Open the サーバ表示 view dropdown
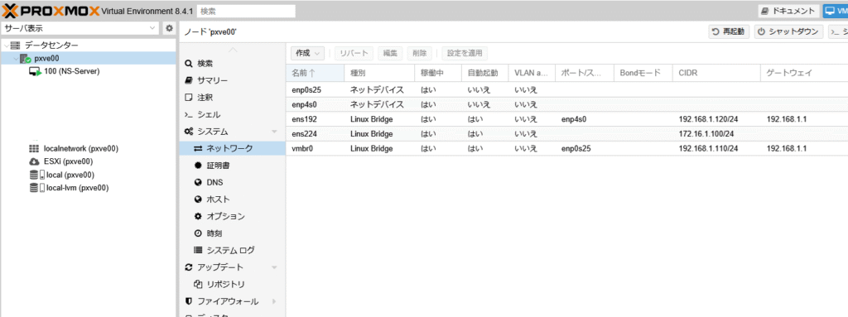 click(152, 28)
